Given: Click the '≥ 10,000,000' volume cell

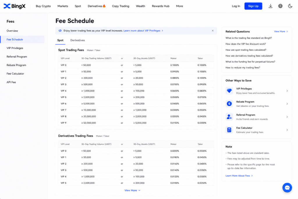Looking at the screenshot, I should pos(88,110).
